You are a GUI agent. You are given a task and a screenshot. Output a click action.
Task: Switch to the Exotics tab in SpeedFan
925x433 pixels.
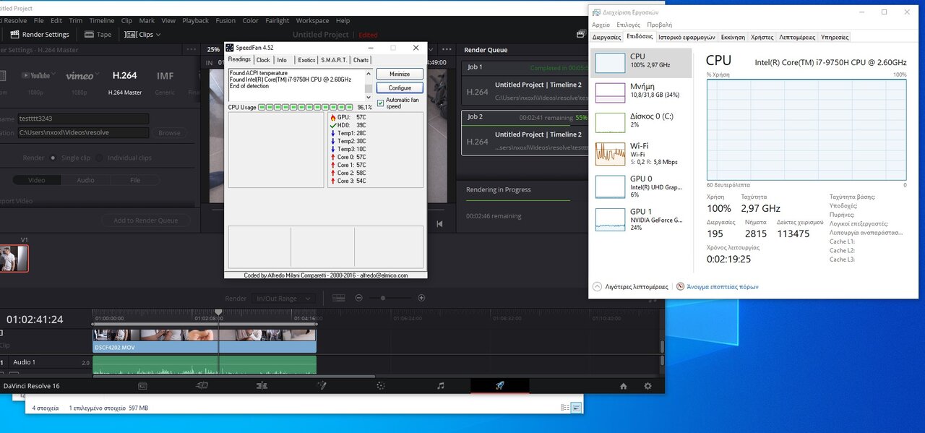(306, 60)
